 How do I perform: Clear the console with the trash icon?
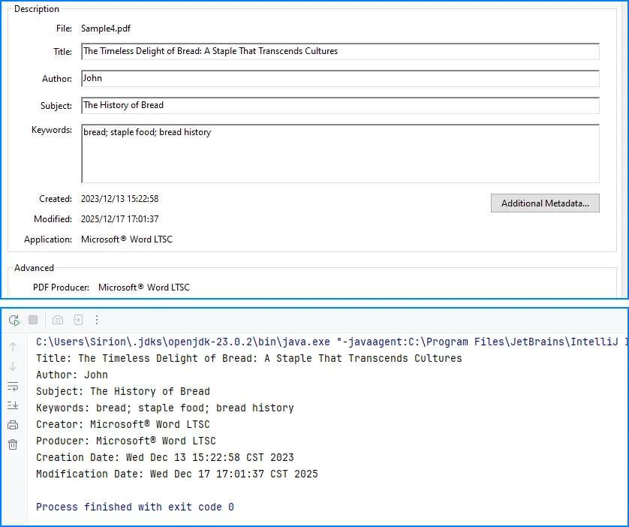[x=12, y=444]
